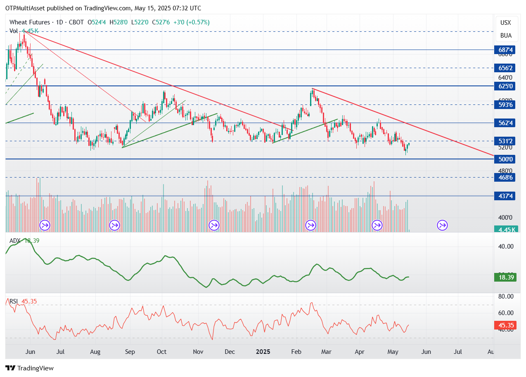Click the Vol indicator legend label
526x377 pixels.
(14, 31)
